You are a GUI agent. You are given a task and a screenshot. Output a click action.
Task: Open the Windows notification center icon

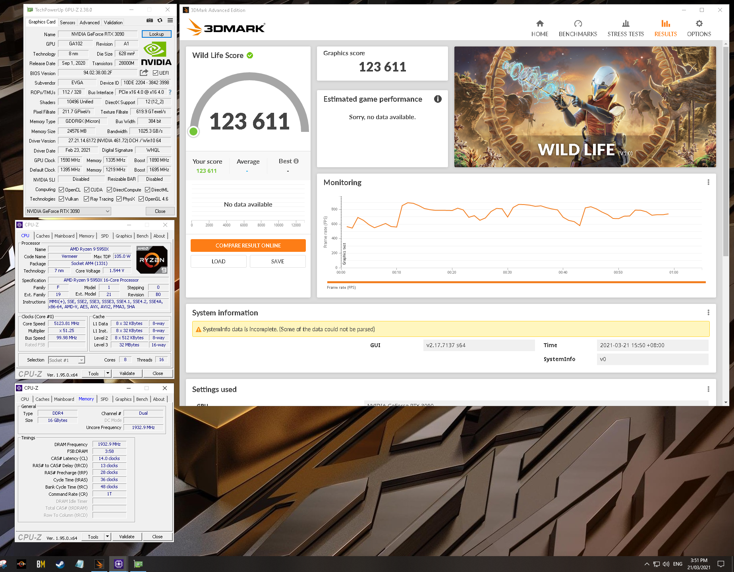(721, 564)
